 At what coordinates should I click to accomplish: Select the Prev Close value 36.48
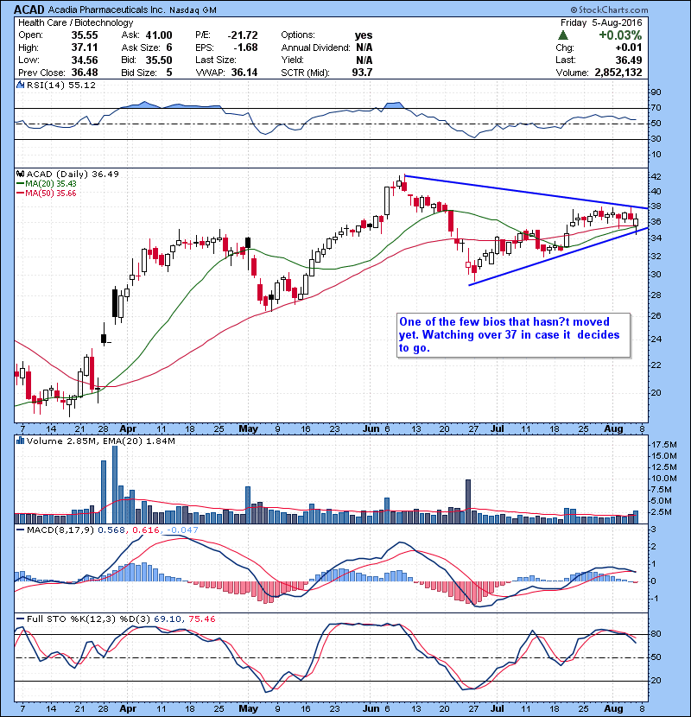85,73
